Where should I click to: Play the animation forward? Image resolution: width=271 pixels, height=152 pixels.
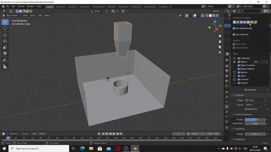pos(114,134)
